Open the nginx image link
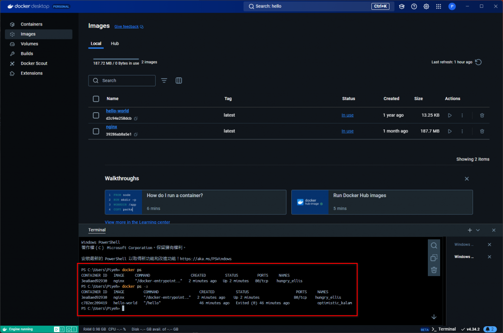Image resolution: width=503 pixels, height=333 pixels. coord(112,127)
